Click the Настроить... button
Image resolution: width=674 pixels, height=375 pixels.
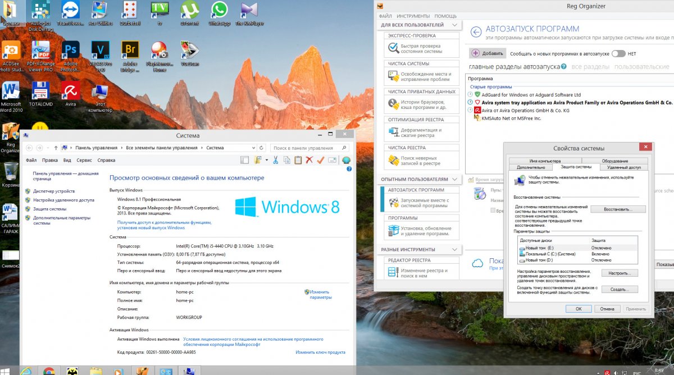click(620, 273)
